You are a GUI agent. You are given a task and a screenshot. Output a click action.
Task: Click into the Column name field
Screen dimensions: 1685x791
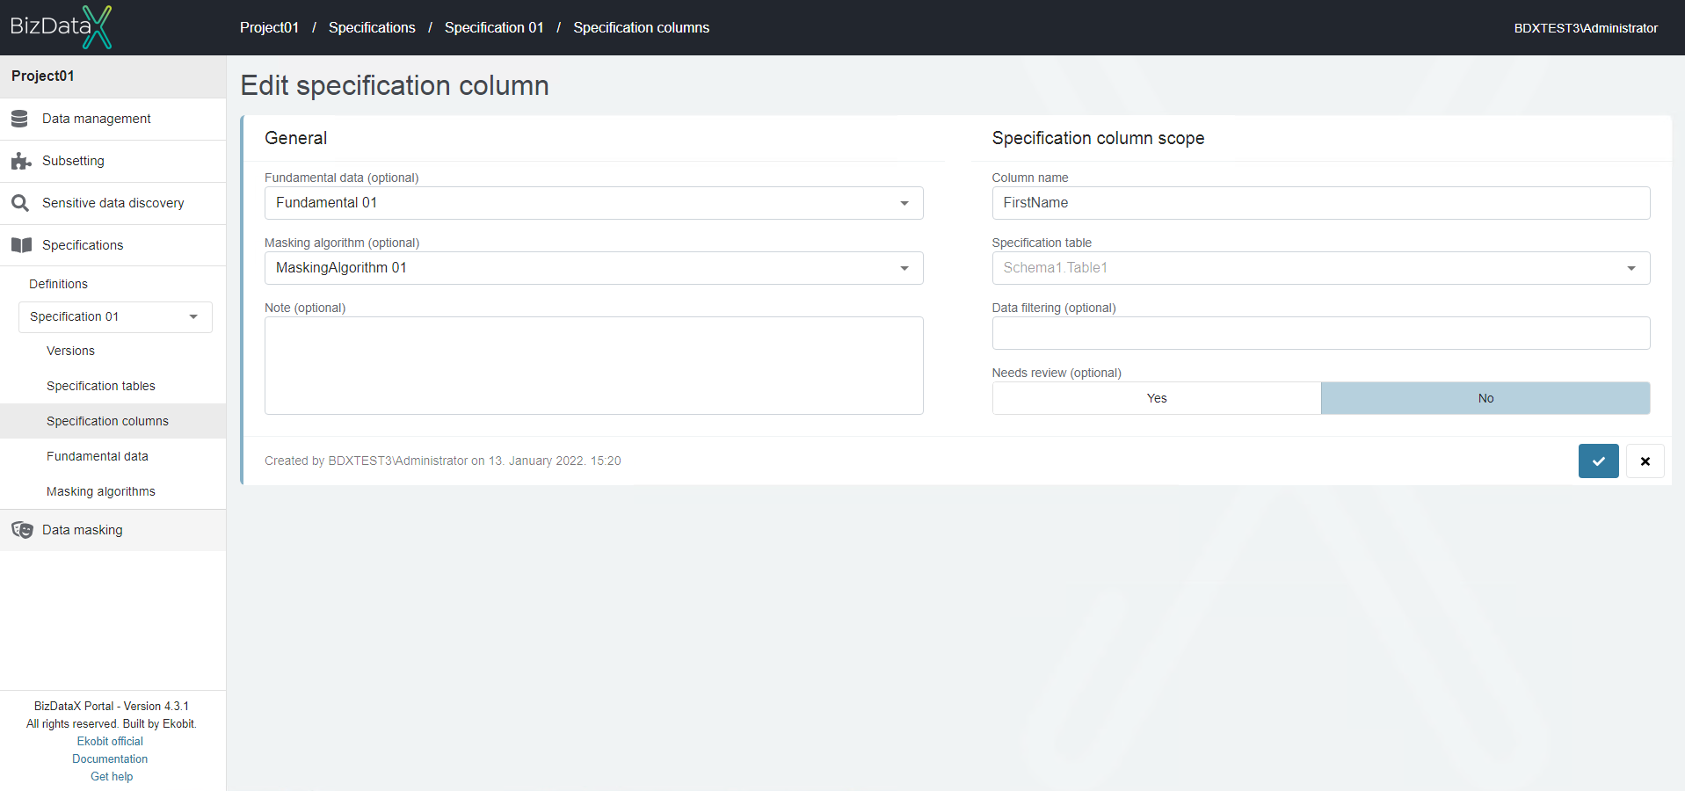pos(1321,203)
